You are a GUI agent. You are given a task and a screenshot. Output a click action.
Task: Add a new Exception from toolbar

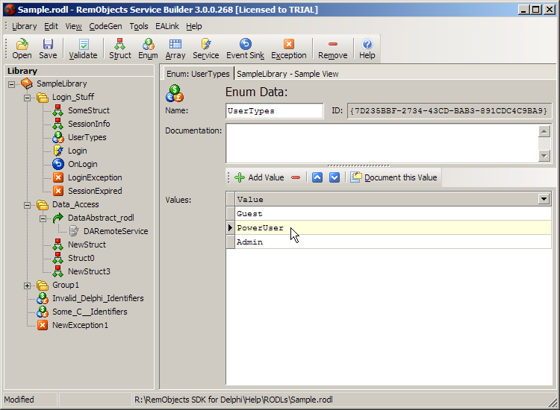tap(288, 44)
